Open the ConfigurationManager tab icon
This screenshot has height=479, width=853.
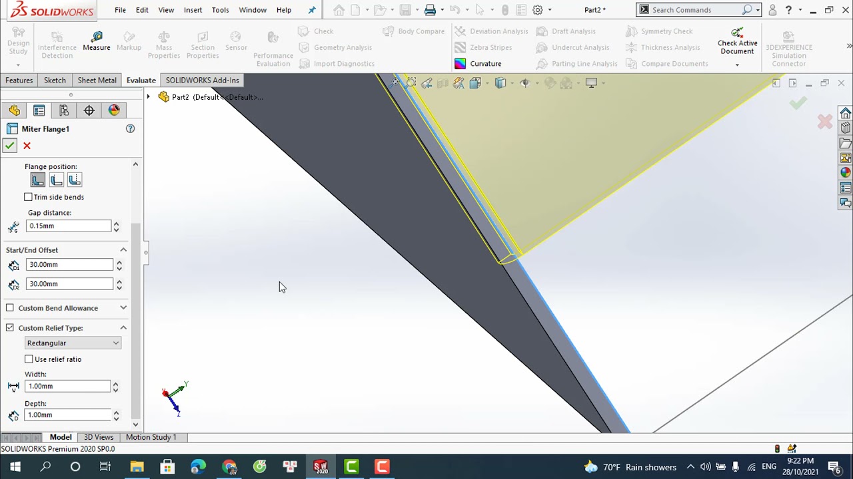64,110
